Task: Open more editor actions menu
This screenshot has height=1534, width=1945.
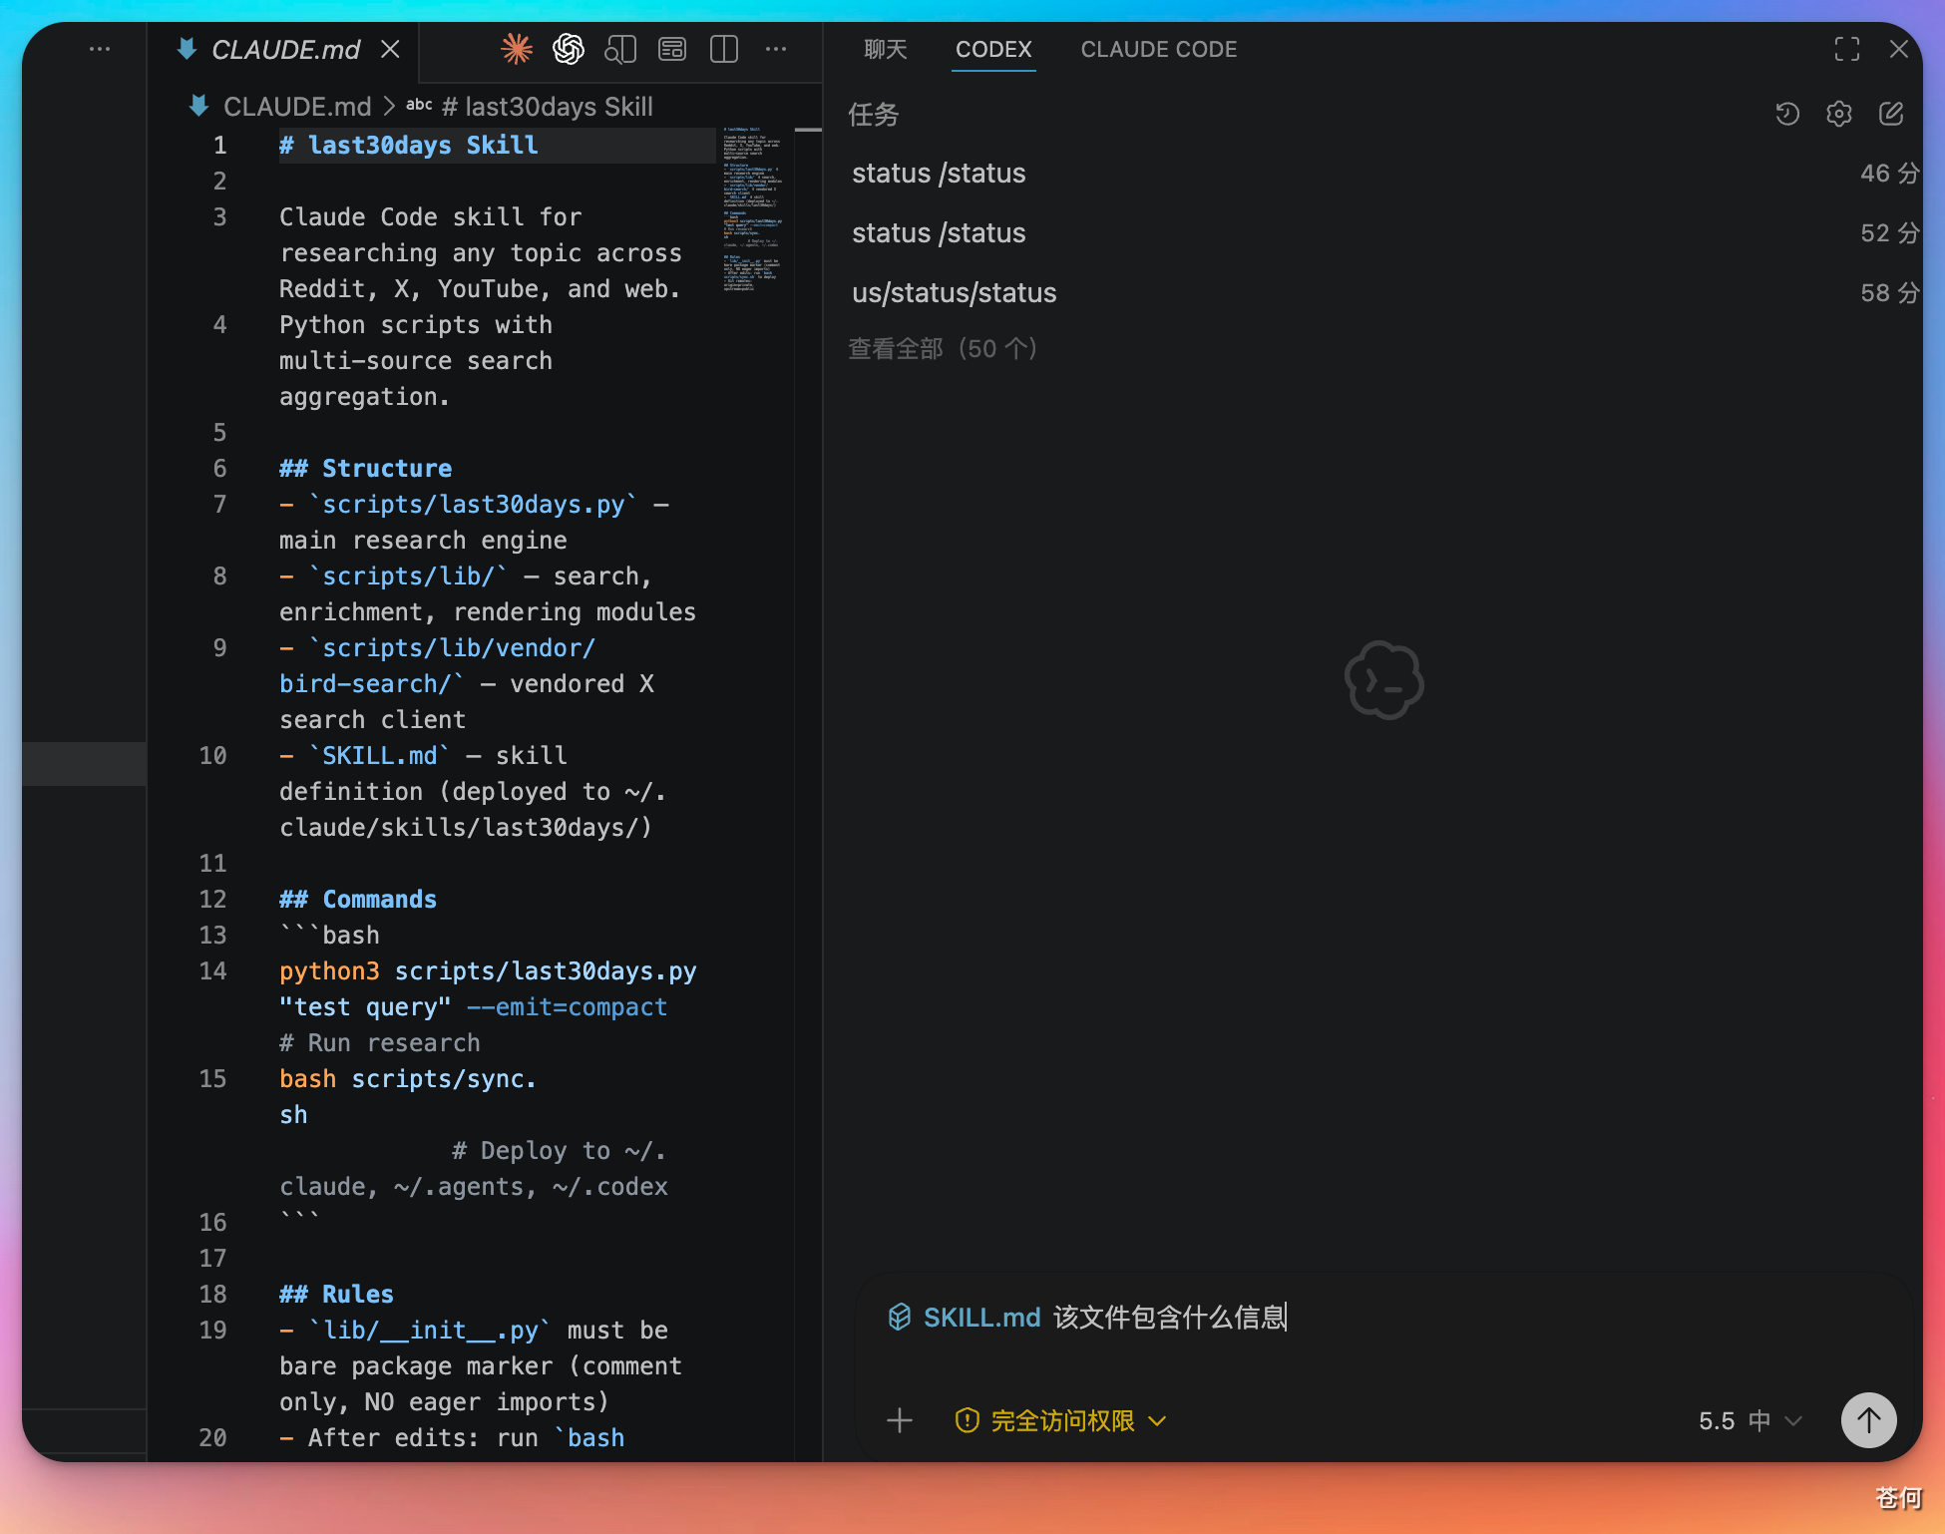Action: (x=776, y=49)
